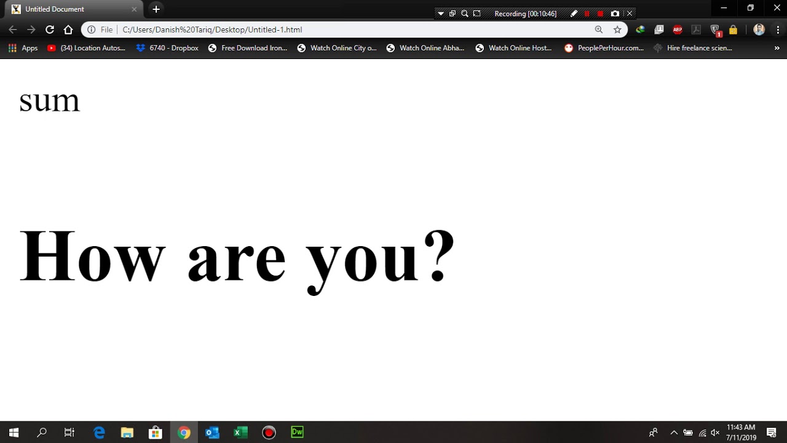Stop the screen recording with the red square
Viewport: 787px width, 443px height.
click(x=601, y=14)
